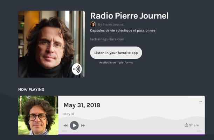214x140 pixels.
Task: Click the rewind button
Action: pos(65,125)
